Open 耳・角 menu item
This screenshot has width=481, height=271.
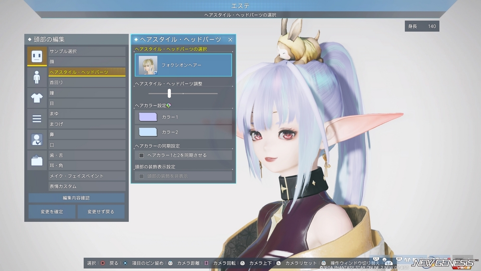point(87,166)
